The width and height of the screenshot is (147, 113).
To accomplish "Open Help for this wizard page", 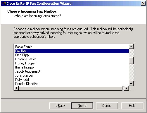I will [x=132, y=106].
